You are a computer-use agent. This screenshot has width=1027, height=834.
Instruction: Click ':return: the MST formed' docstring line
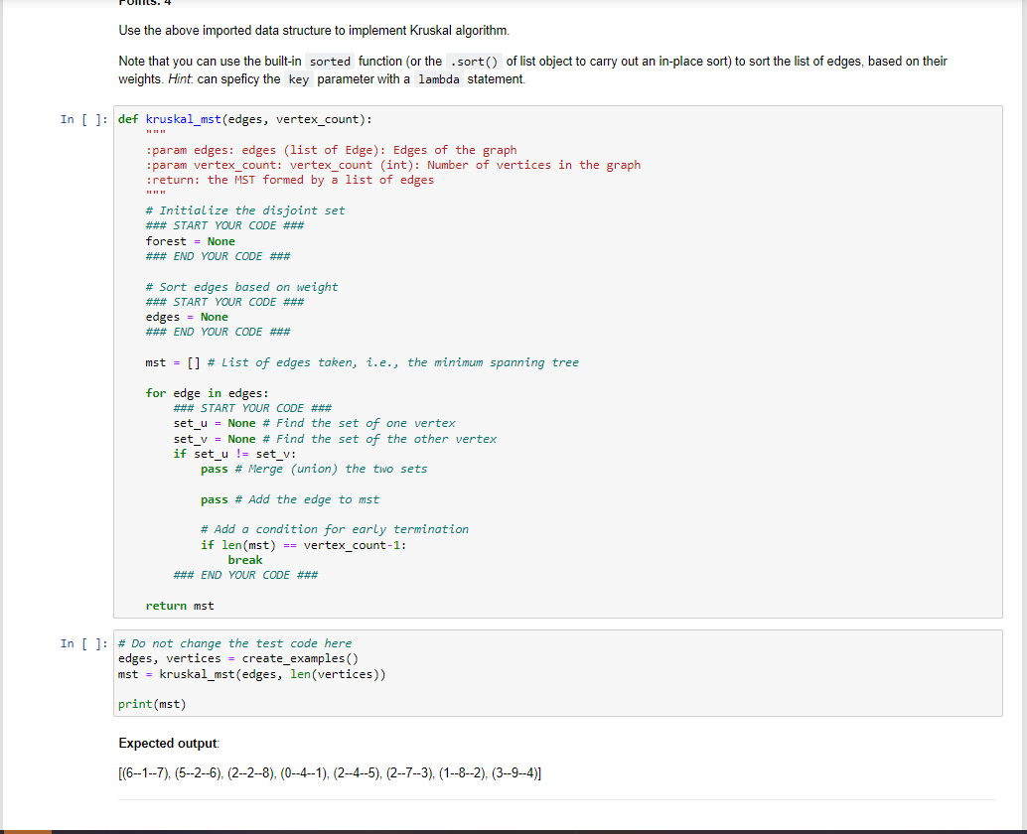pyautogui.click(x=289, y=180)
